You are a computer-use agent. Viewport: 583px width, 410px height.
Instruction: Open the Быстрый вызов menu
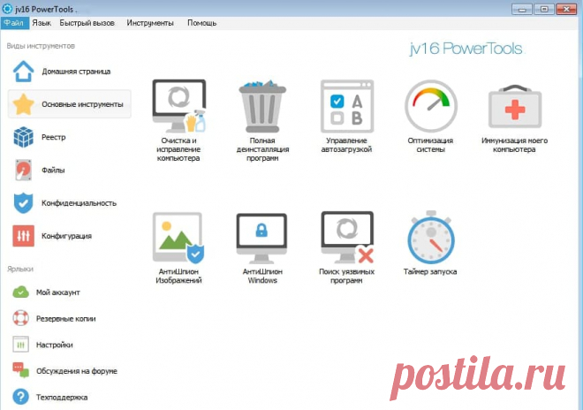(87, 23)
